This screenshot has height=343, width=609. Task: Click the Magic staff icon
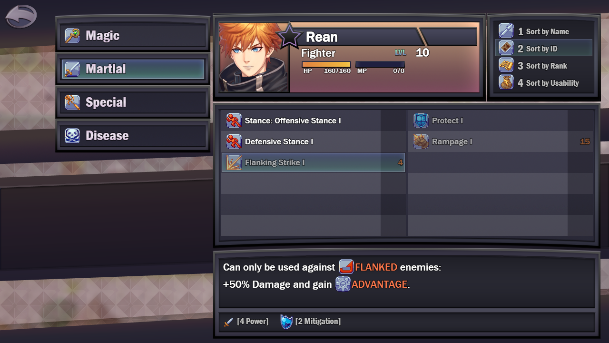click(72, 36)
